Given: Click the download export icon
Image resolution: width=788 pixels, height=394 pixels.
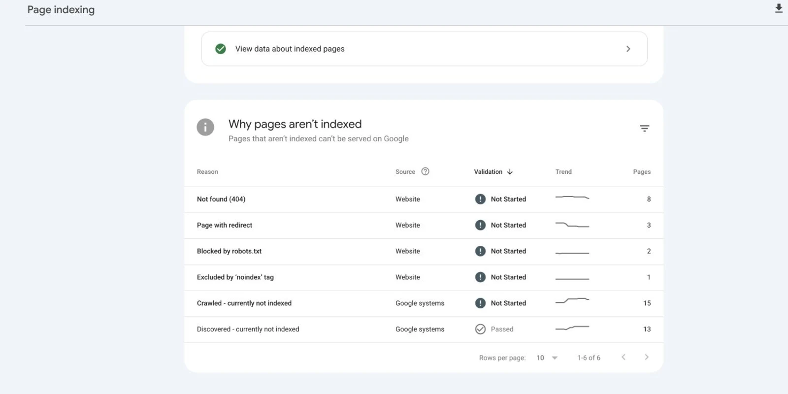Looking at the screenshot, I should tap(779, 8).
